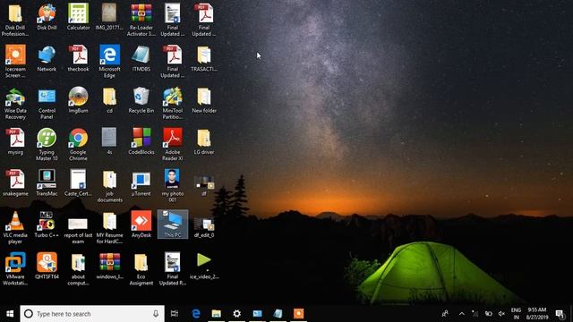Viewport: 573px width, 322px height.
Task: Open the People tray icon
Action: [445, 314]
